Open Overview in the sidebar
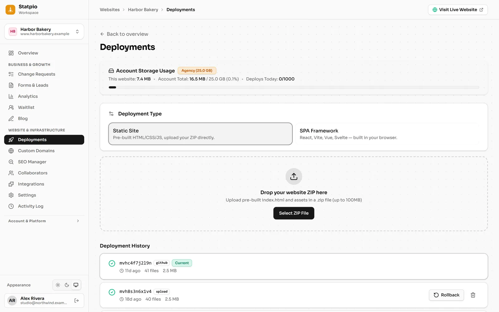Screen dimensions: 499x312 point(44,53)
